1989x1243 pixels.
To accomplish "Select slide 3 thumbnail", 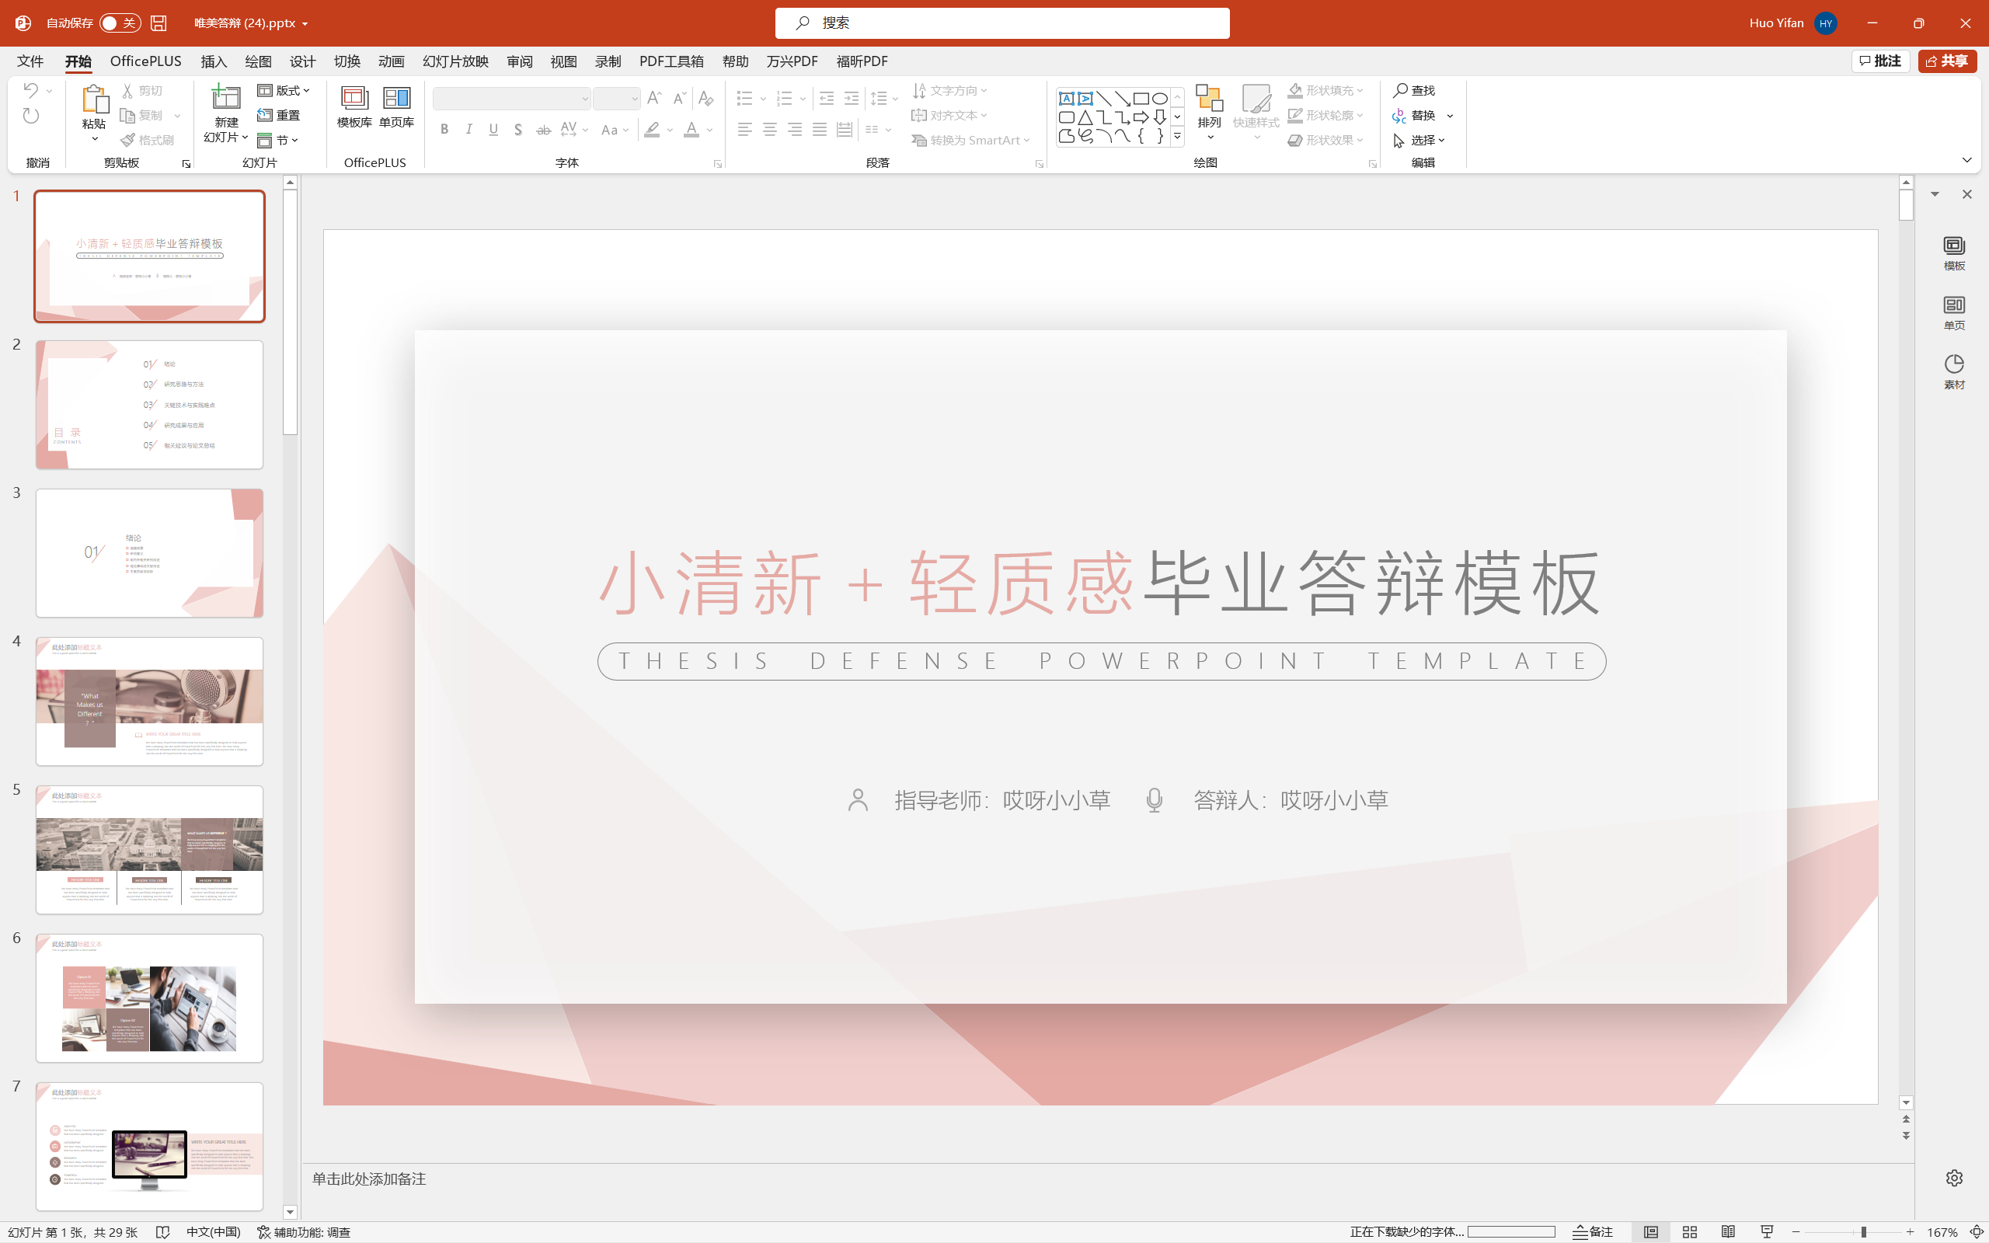I will coord(148,552).
